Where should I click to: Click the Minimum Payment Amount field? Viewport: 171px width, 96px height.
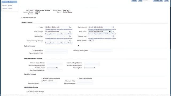[55, 65]
